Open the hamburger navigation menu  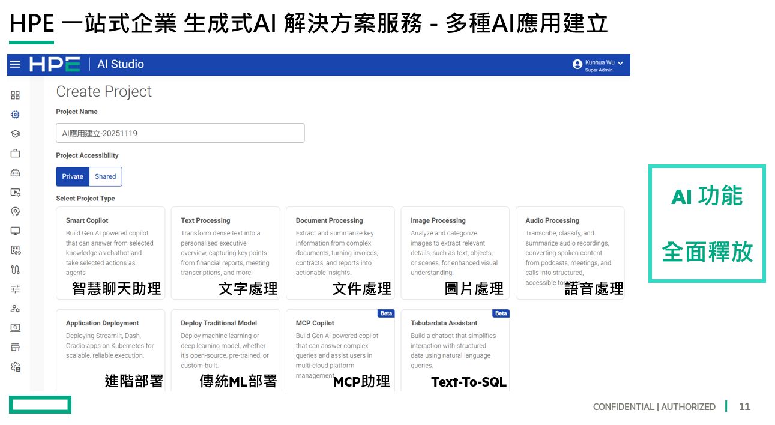15,64
